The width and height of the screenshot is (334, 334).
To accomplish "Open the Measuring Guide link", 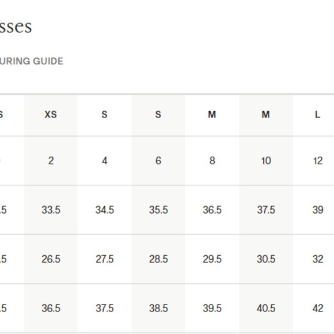I will [x=31, y=61].
